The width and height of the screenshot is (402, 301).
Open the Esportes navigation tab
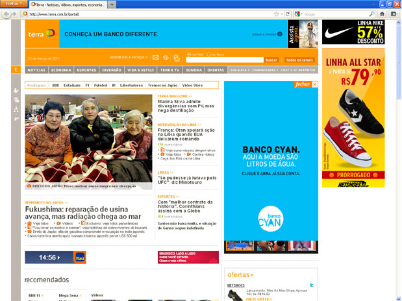click(x=86, y=70)
